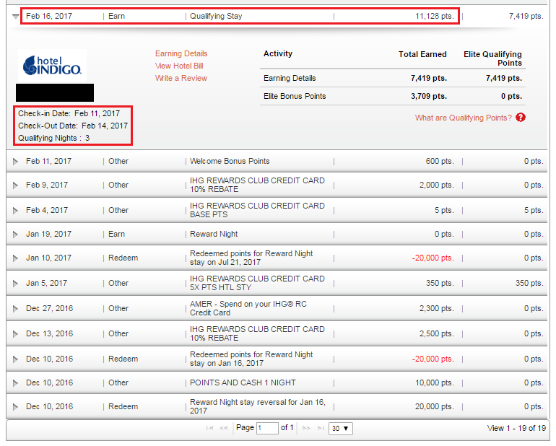Click the Write a Review link
Viewport: 556px width, 446px height.
(x=181, y=78)
